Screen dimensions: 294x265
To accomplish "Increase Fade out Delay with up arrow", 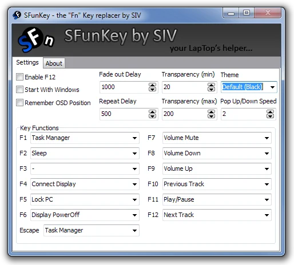I will pos(152,85).
